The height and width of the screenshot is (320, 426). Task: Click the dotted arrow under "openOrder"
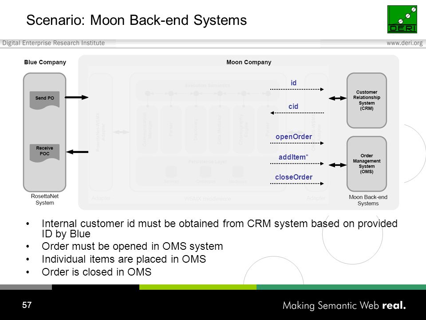click(297, 143)
